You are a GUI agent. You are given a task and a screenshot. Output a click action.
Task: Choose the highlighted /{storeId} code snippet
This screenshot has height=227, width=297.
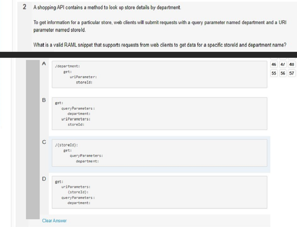coord(160,153)
